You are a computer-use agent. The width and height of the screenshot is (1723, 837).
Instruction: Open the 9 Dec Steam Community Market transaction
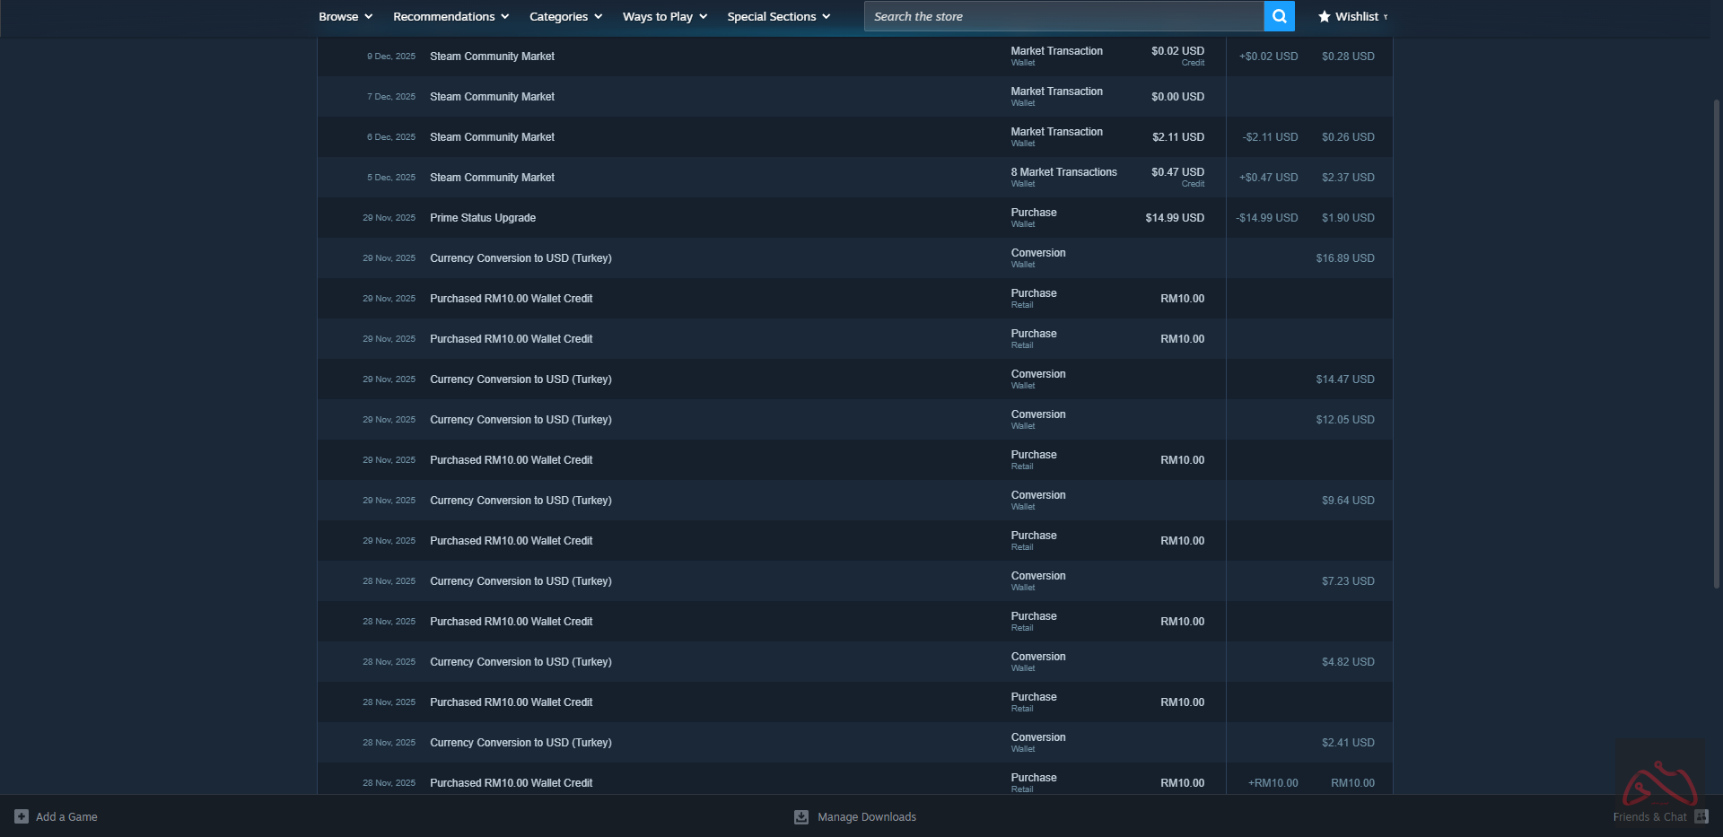point(492,57)
